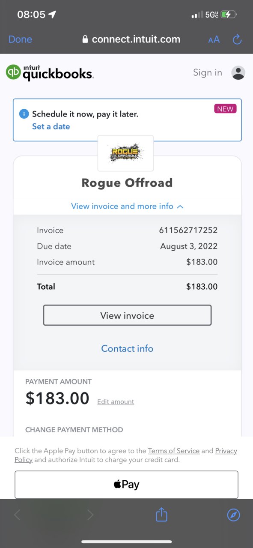Tap the connect.intuit.com address bar
The image size is (253, 548).
[x=131, y=39]
